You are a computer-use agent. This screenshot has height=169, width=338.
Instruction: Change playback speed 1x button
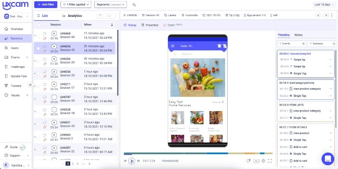point(256,161)
